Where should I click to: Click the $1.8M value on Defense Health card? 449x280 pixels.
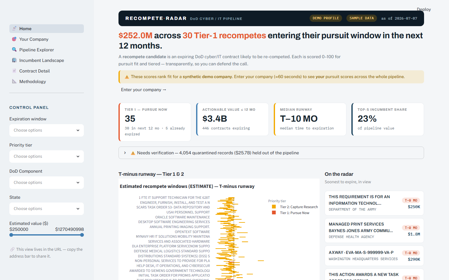(414, 234)
